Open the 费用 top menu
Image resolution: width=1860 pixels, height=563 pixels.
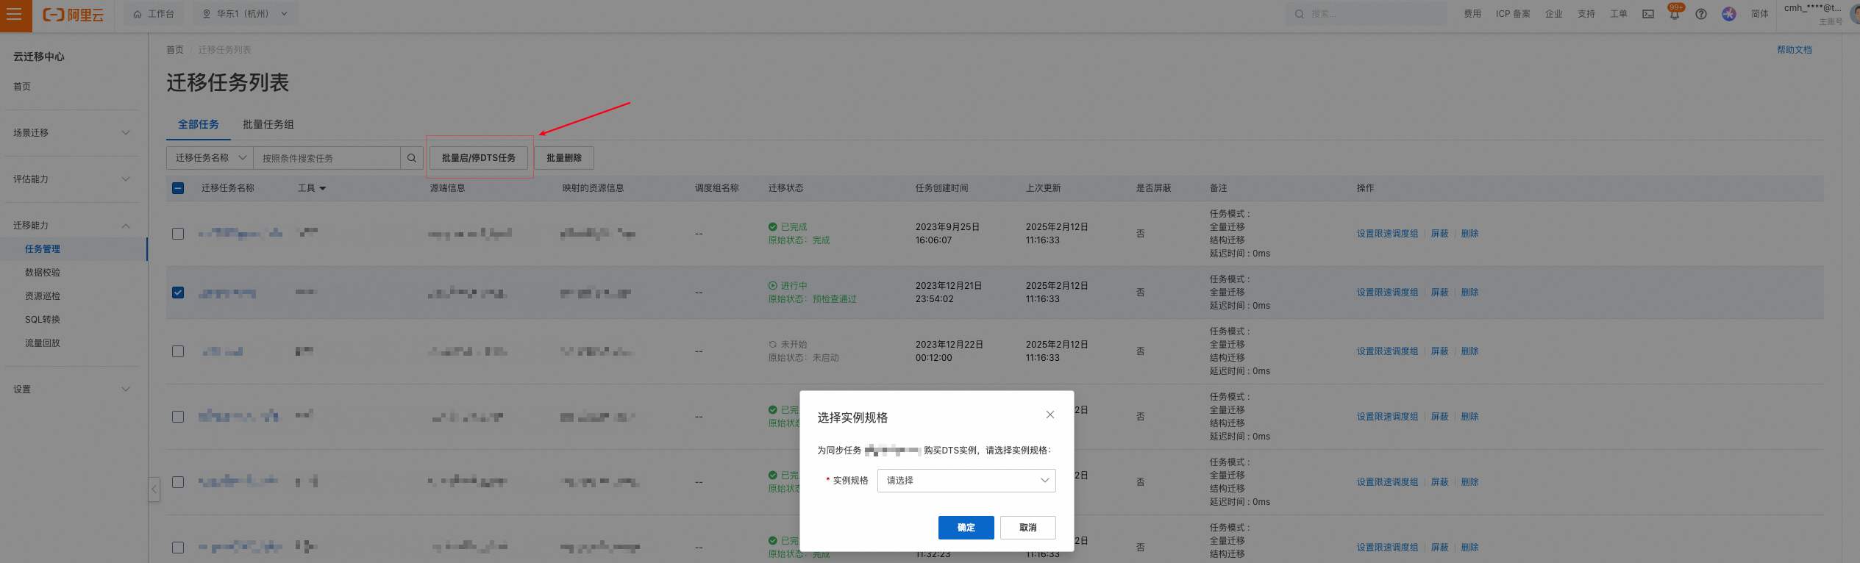(1472, 14)
